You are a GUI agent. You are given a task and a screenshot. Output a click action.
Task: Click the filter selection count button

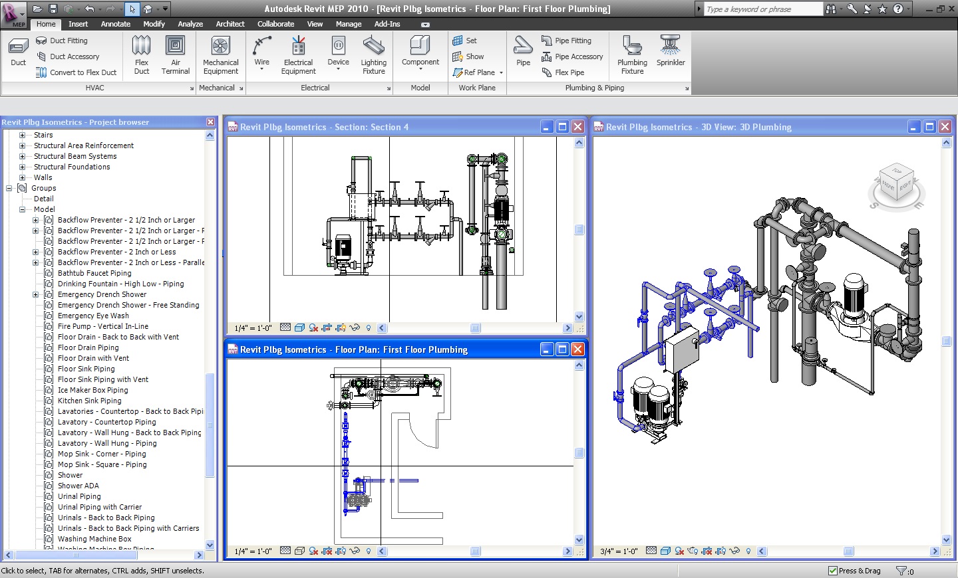coord(905,571)
